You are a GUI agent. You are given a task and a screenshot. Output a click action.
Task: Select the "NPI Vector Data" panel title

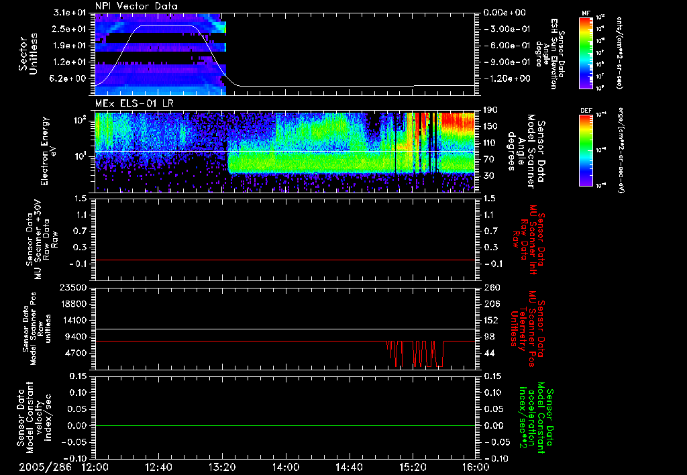136,6
